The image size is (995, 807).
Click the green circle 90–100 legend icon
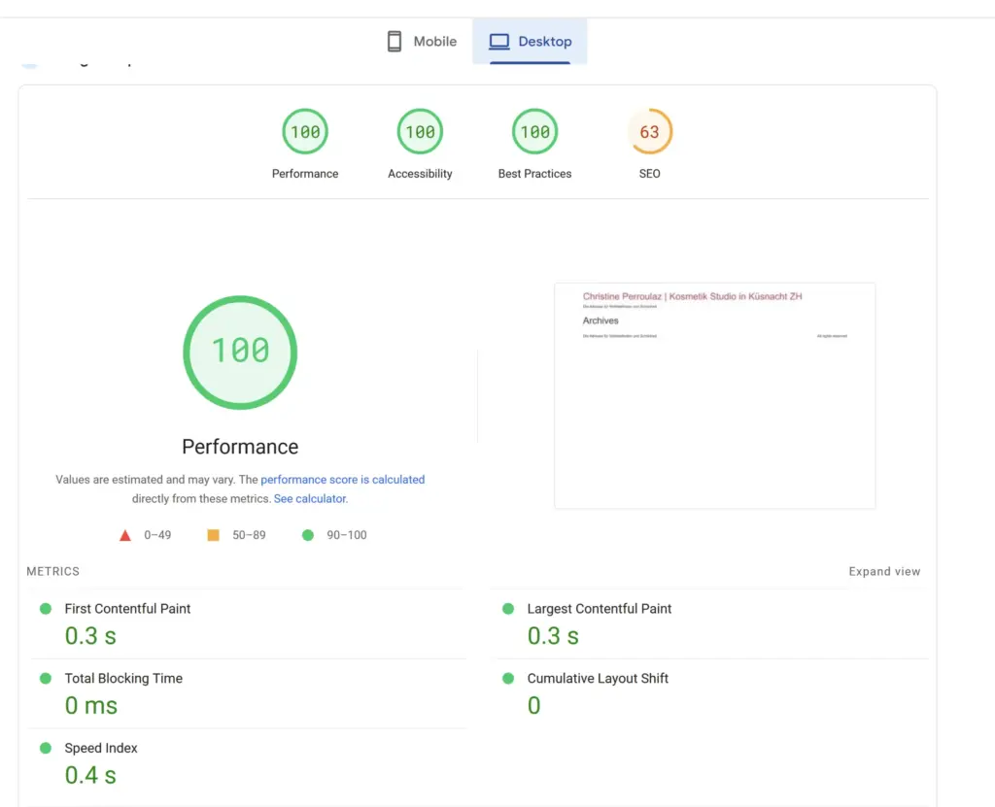point(308,535)
